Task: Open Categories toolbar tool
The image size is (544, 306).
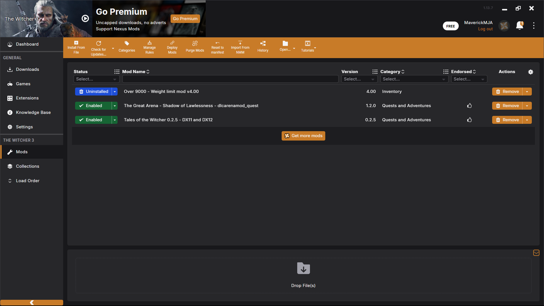Action: click(127, 47)
